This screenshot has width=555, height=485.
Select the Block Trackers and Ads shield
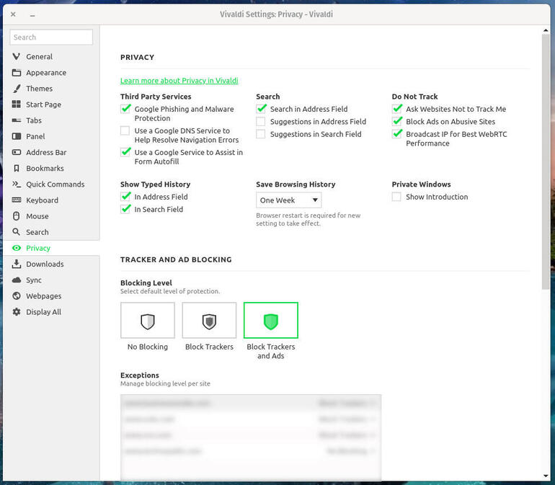click(x=271, y=320)
